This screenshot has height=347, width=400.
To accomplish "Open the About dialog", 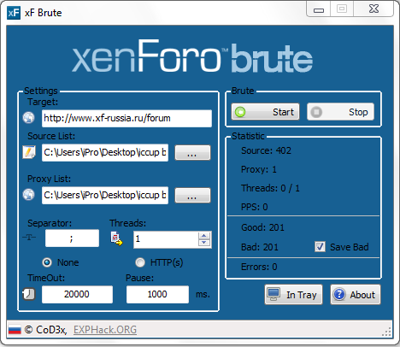I will pyautogui.click(x=356, y=295).
